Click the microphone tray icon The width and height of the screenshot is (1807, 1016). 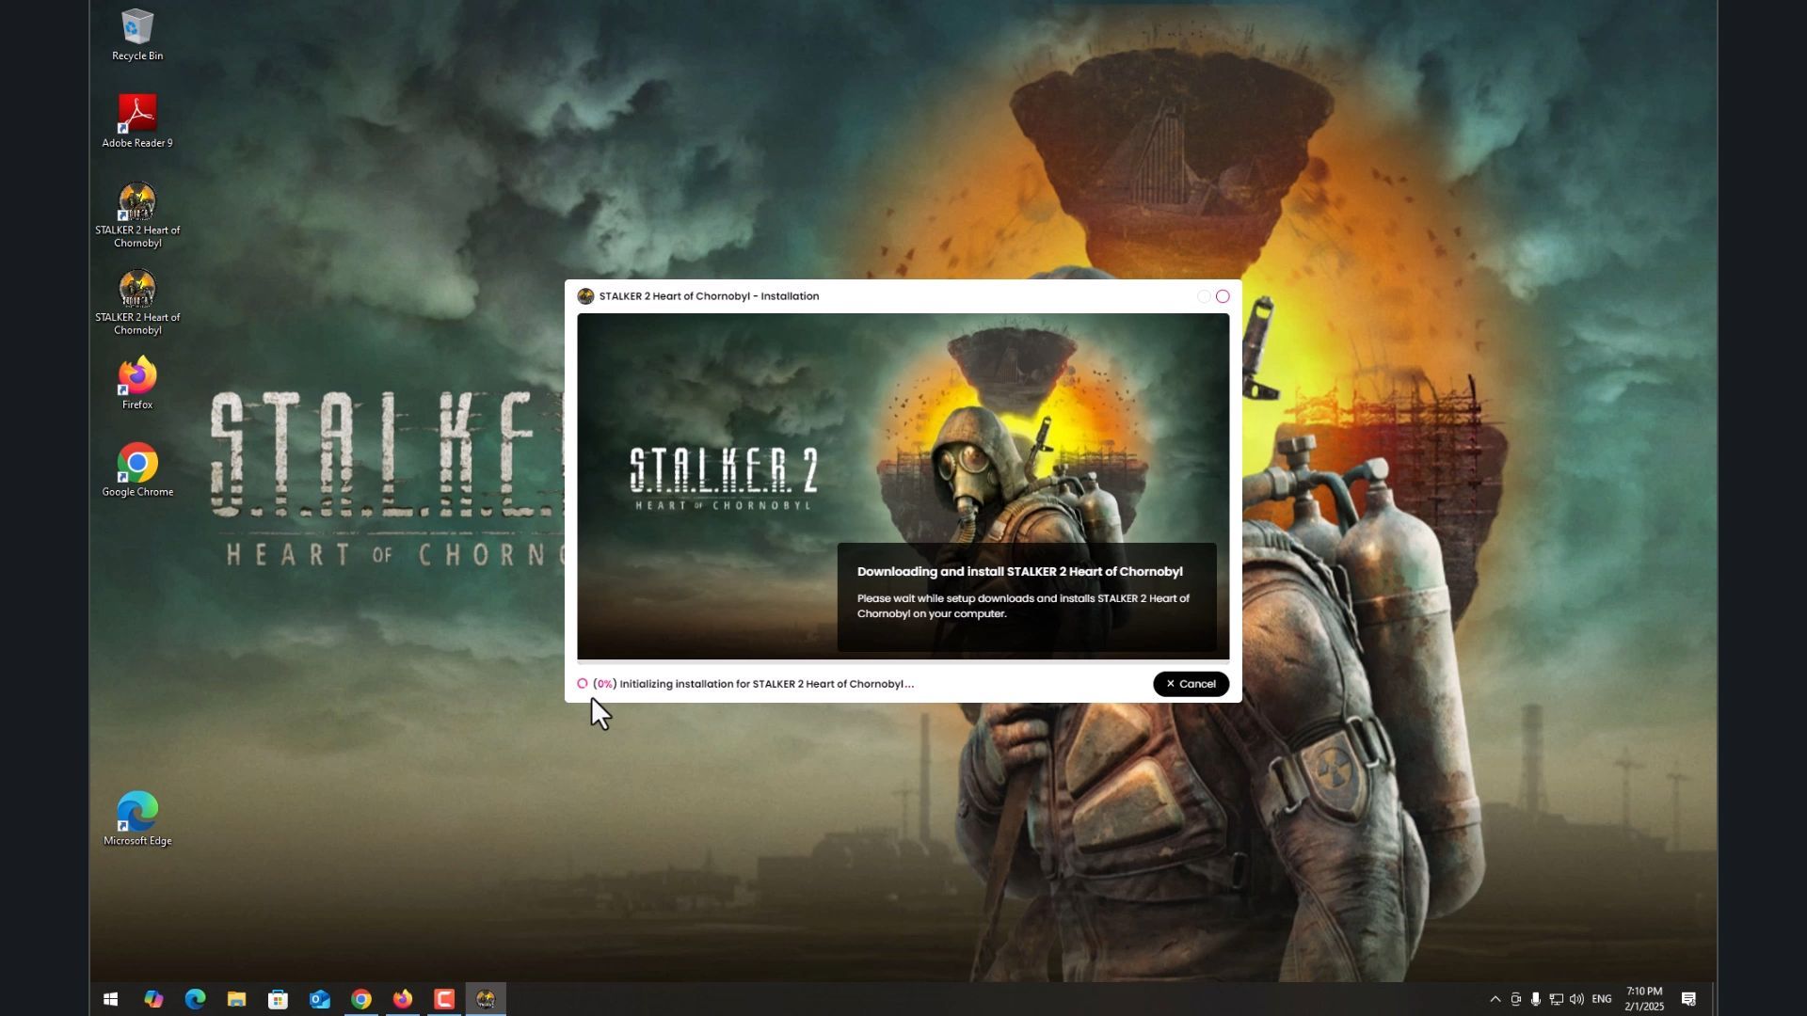pos(1535,999)
